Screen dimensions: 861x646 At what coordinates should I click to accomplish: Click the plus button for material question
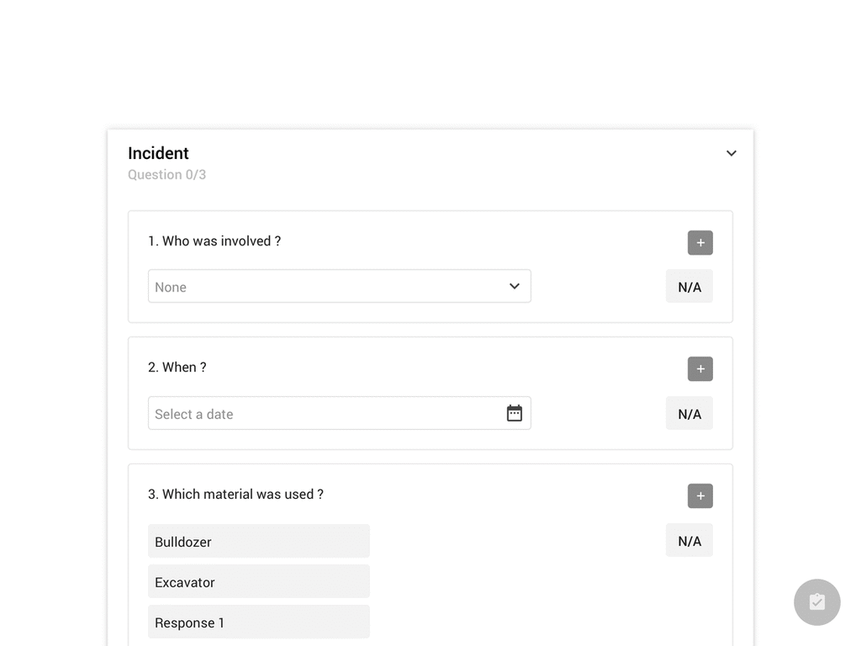point(700,496)
